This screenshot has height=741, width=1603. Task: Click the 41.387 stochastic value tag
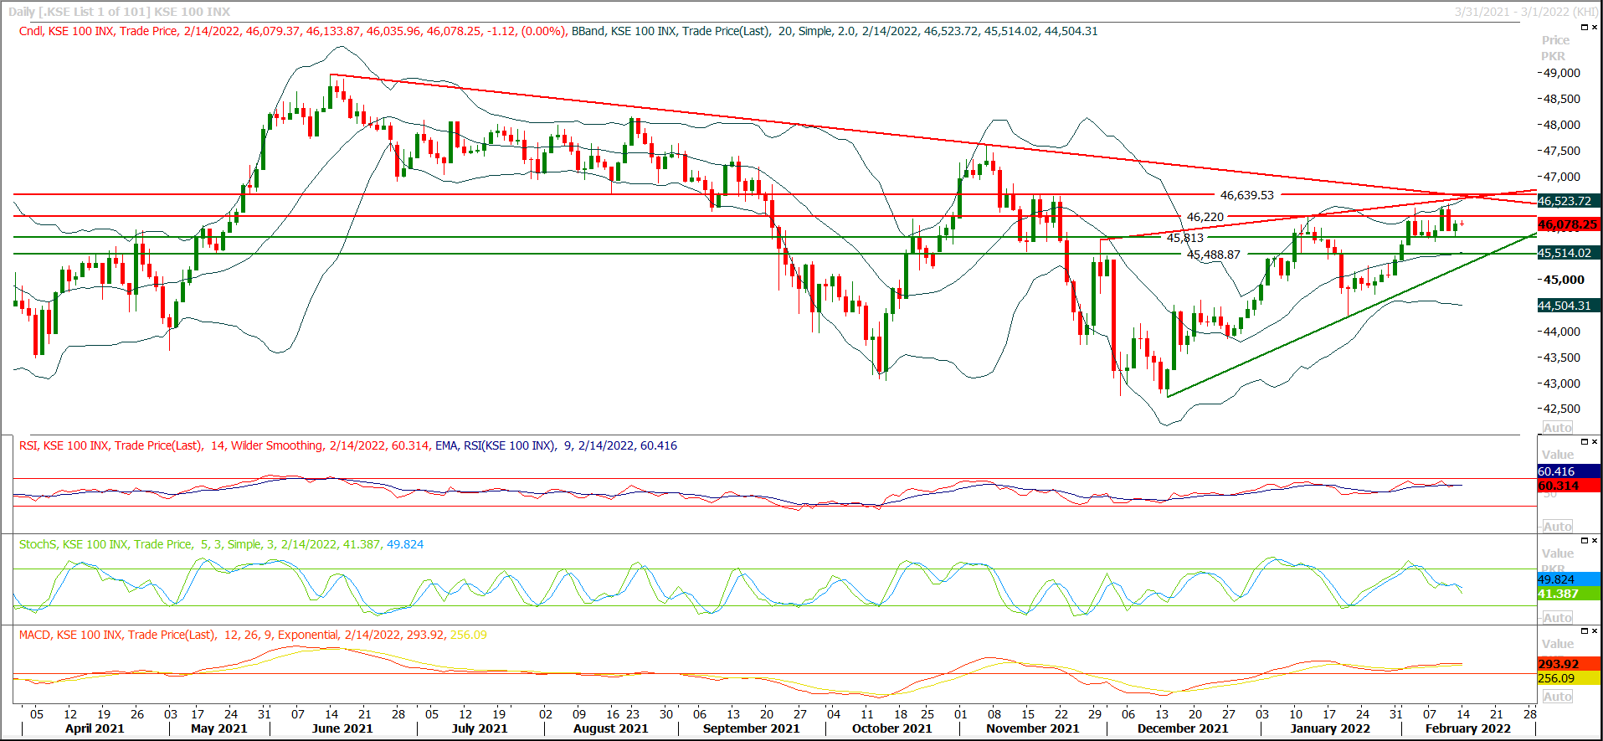pos(1569,594)
